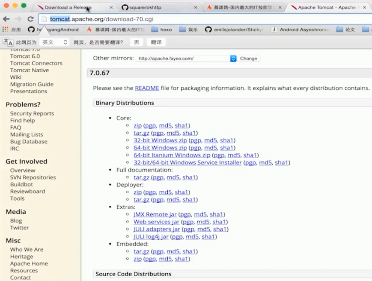Open the Twitter link under Media
372x281 pixels.
[19, 228]
